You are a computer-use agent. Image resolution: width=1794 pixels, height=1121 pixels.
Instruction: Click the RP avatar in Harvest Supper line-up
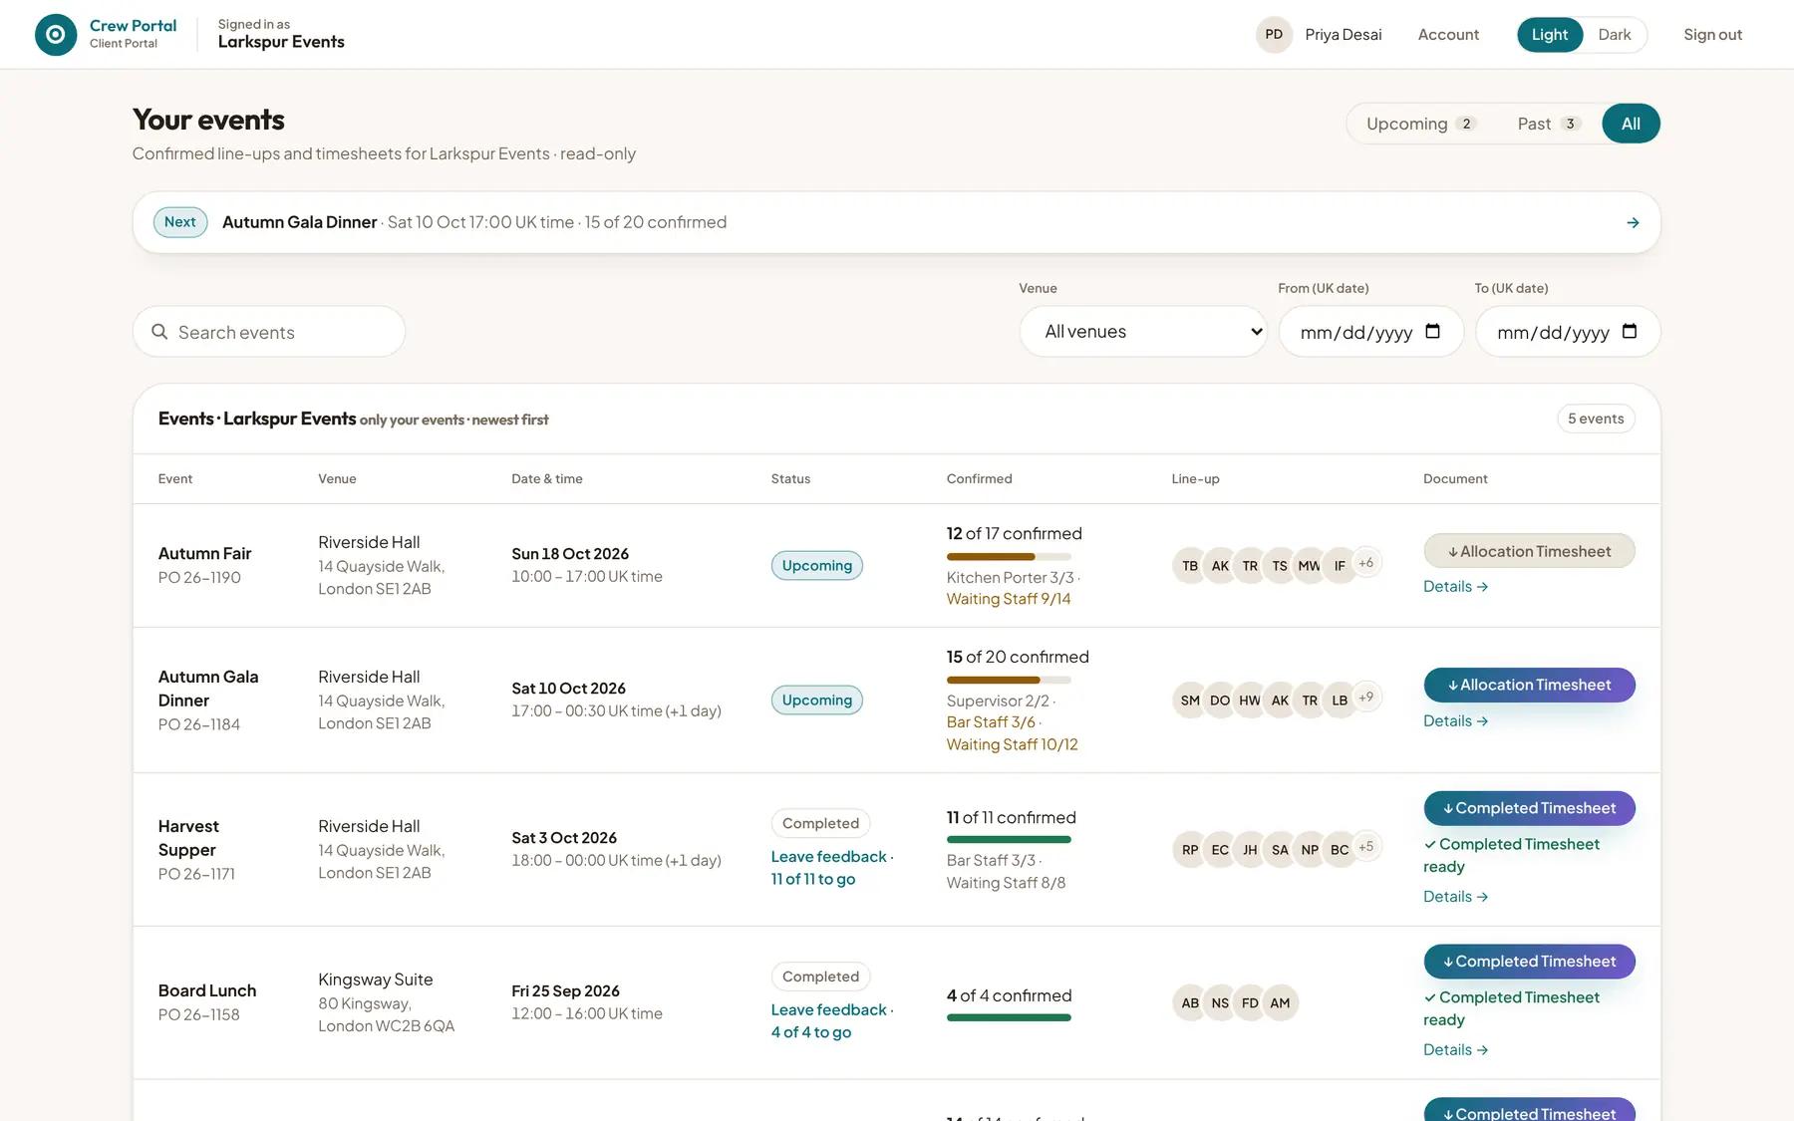[1190, 850]
